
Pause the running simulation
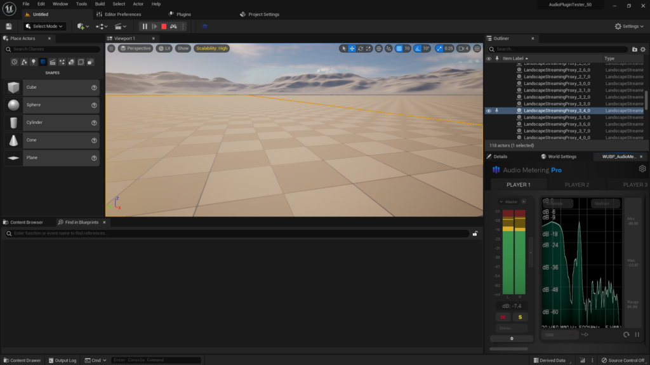145,26
